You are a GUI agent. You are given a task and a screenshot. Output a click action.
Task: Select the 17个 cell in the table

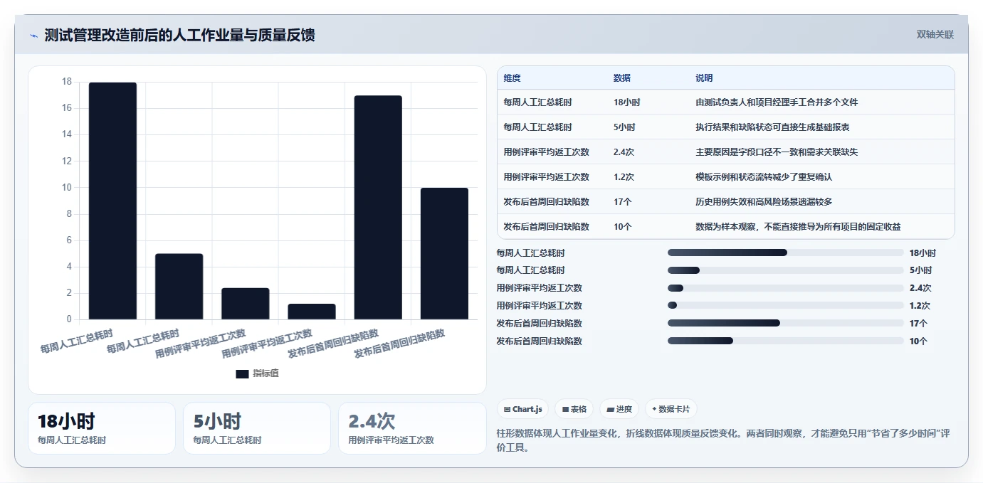point(622,202)
